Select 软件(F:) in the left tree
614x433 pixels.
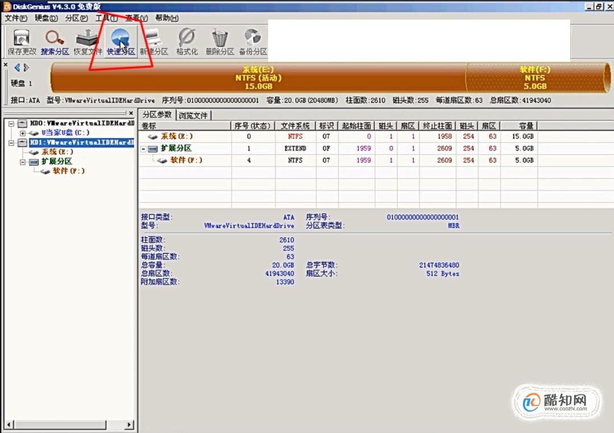[69, 171]
